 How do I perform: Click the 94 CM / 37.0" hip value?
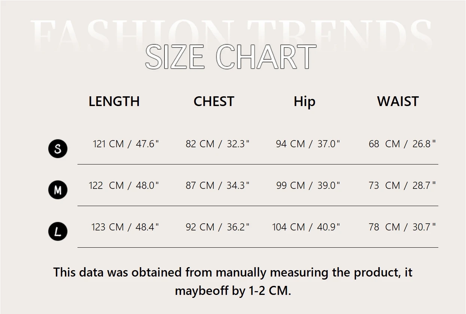click(308, 144)
